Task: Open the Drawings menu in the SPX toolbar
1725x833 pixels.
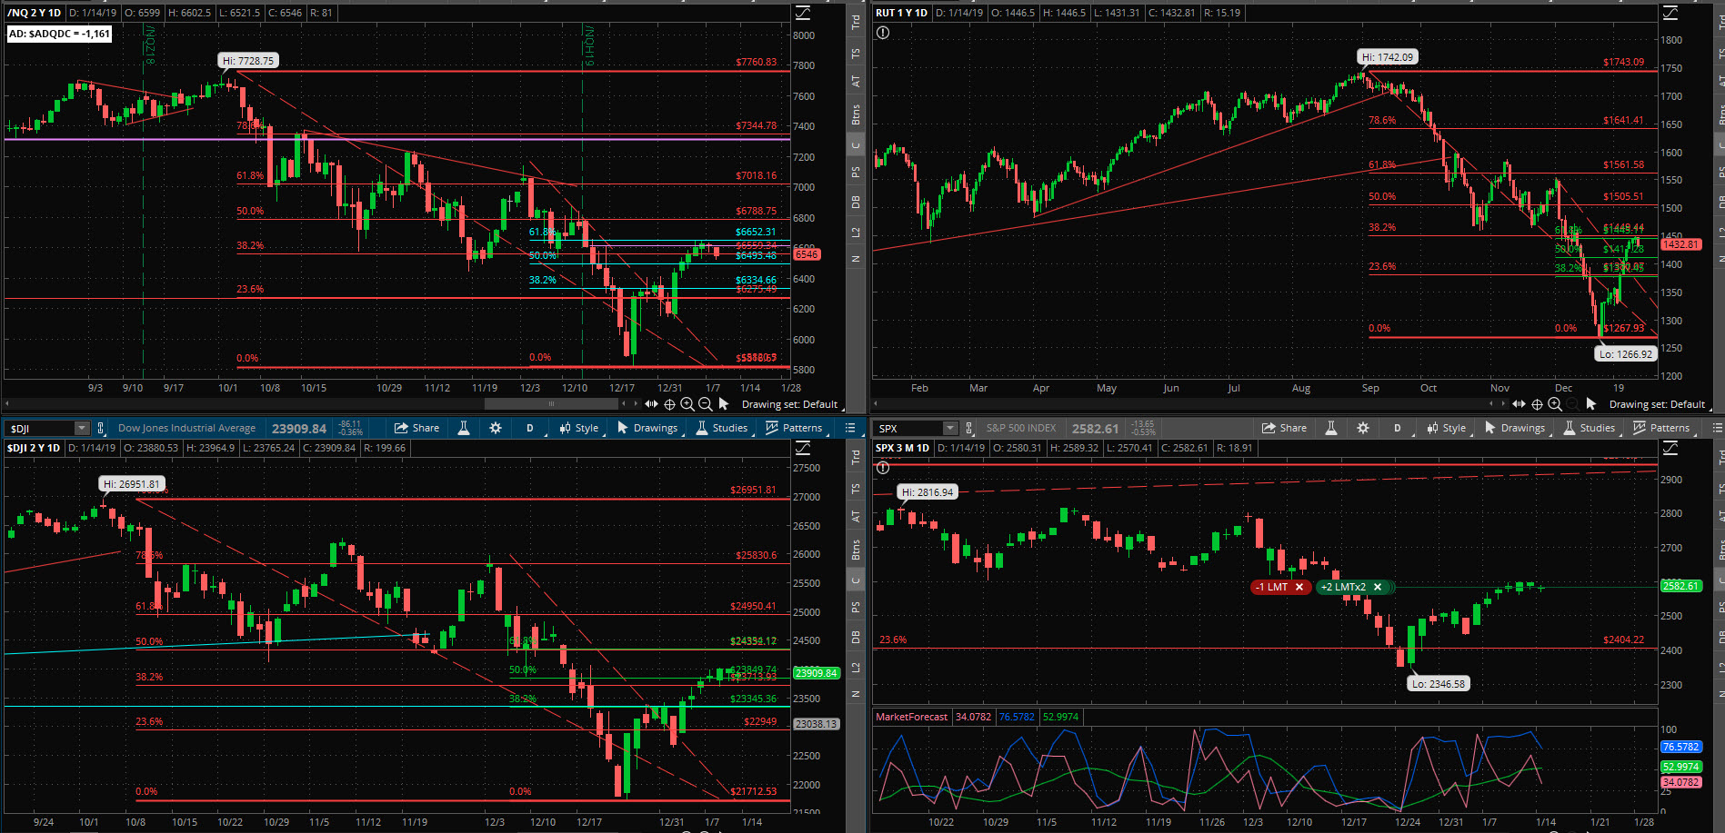Action: 1515,428
